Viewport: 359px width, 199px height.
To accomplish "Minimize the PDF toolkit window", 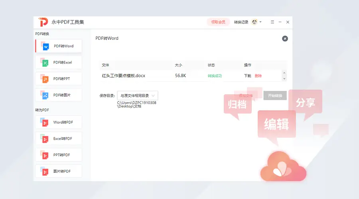I will pyautogui.click(x=280, y=22).
